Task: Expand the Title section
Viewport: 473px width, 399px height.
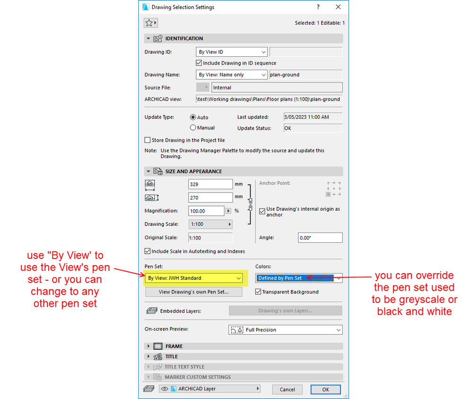Action: (148, 356)
